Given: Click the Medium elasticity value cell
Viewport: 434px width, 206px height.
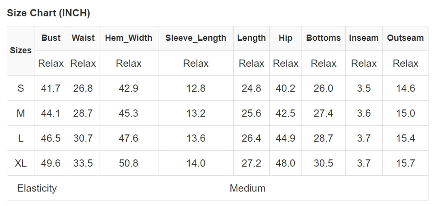Looking at the screenshot, I should 248,188.
